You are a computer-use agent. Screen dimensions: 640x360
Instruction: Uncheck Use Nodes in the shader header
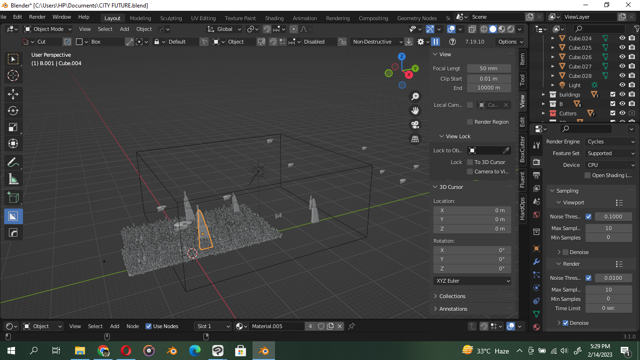click(x=149, y=326)
